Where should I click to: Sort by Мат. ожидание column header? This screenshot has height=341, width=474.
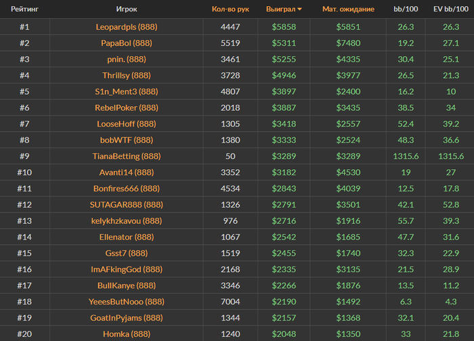(349, 9)
